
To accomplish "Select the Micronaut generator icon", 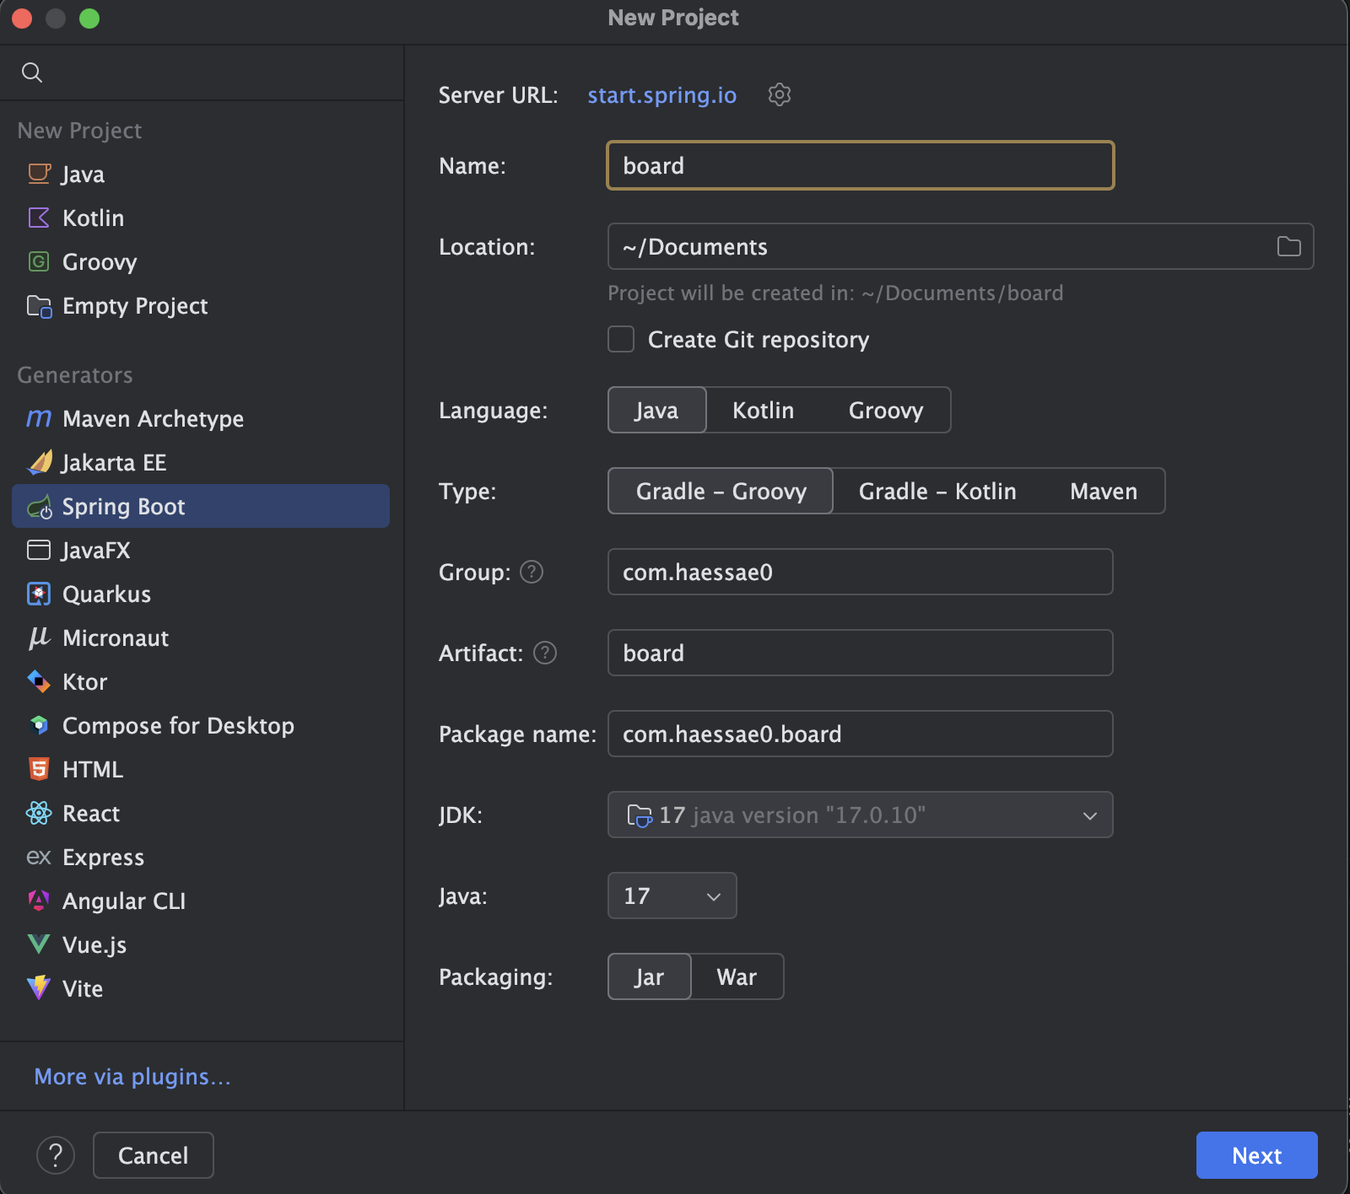I will coord(39,637).
